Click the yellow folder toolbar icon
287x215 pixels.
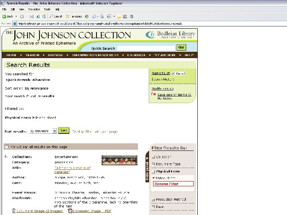pos(119,17)
